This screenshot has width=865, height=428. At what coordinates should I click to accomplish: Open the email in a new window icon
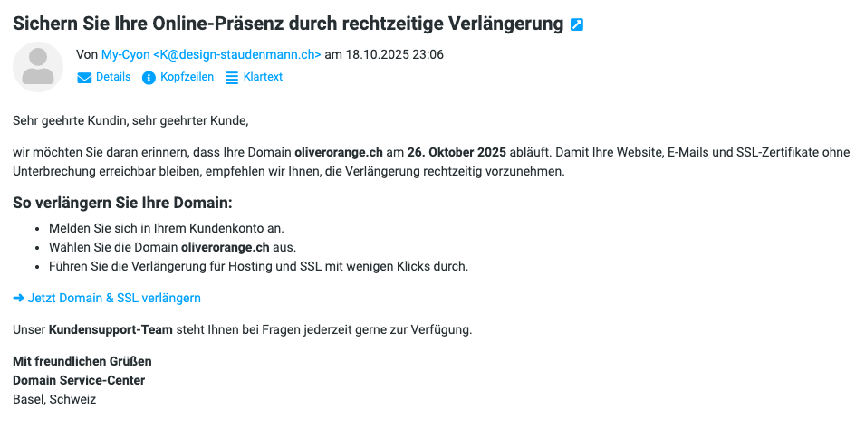click(x=577, y=24)
